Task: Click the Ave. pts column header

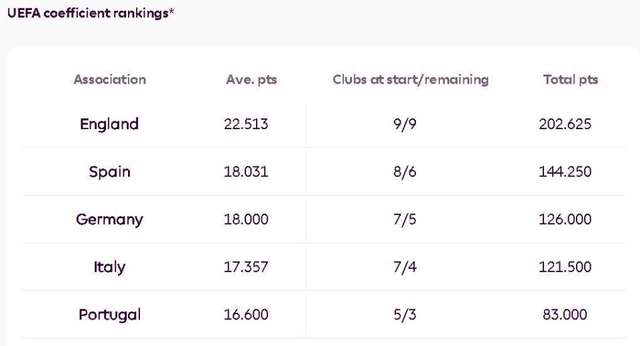Action: point(251,80)
